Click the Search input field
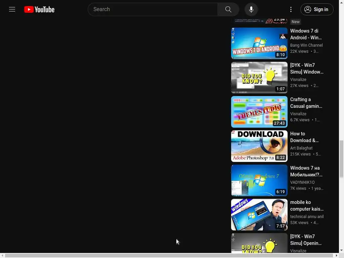 153,9
